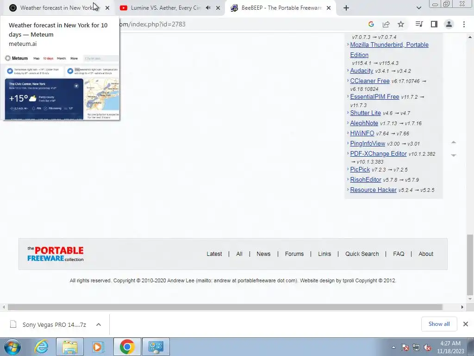Expand Sony Vegas download options chevron

(x=99, y=324)
